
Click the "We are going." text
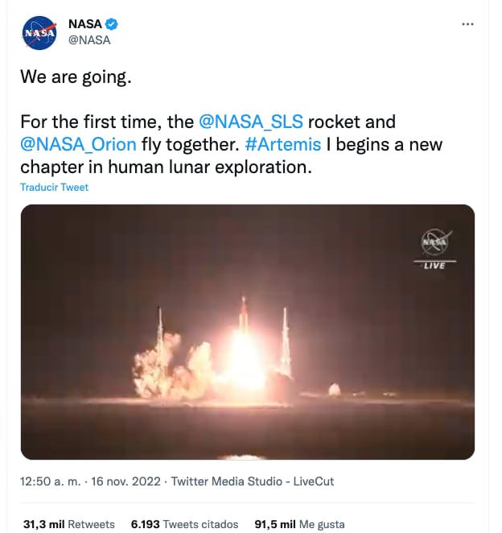tap(75, 78)
